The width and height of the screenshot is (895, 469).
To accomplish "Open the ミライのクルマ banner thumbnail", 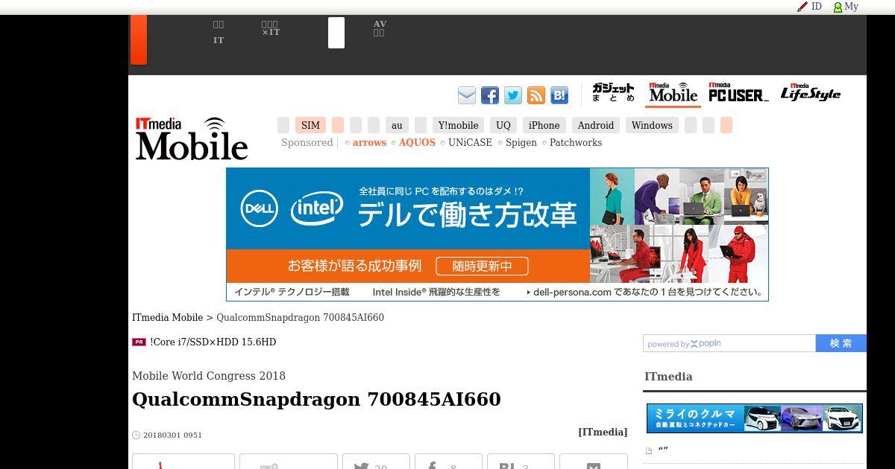I will point(755,418).
